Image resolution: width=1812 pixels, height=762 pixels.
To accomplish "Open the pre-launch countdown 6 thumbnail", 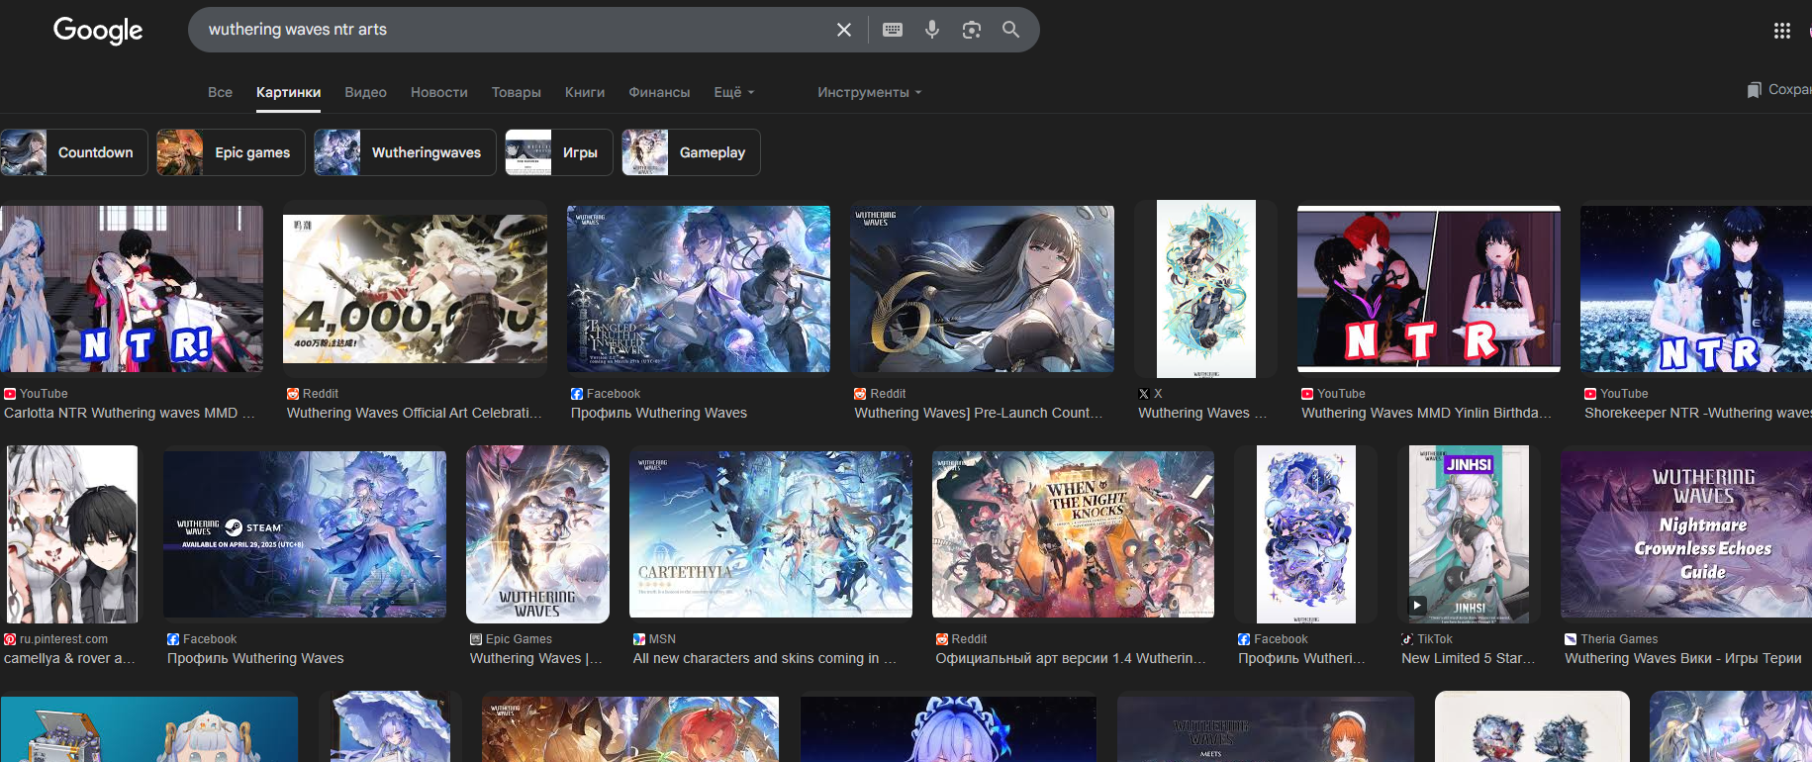I will [982, 289].
